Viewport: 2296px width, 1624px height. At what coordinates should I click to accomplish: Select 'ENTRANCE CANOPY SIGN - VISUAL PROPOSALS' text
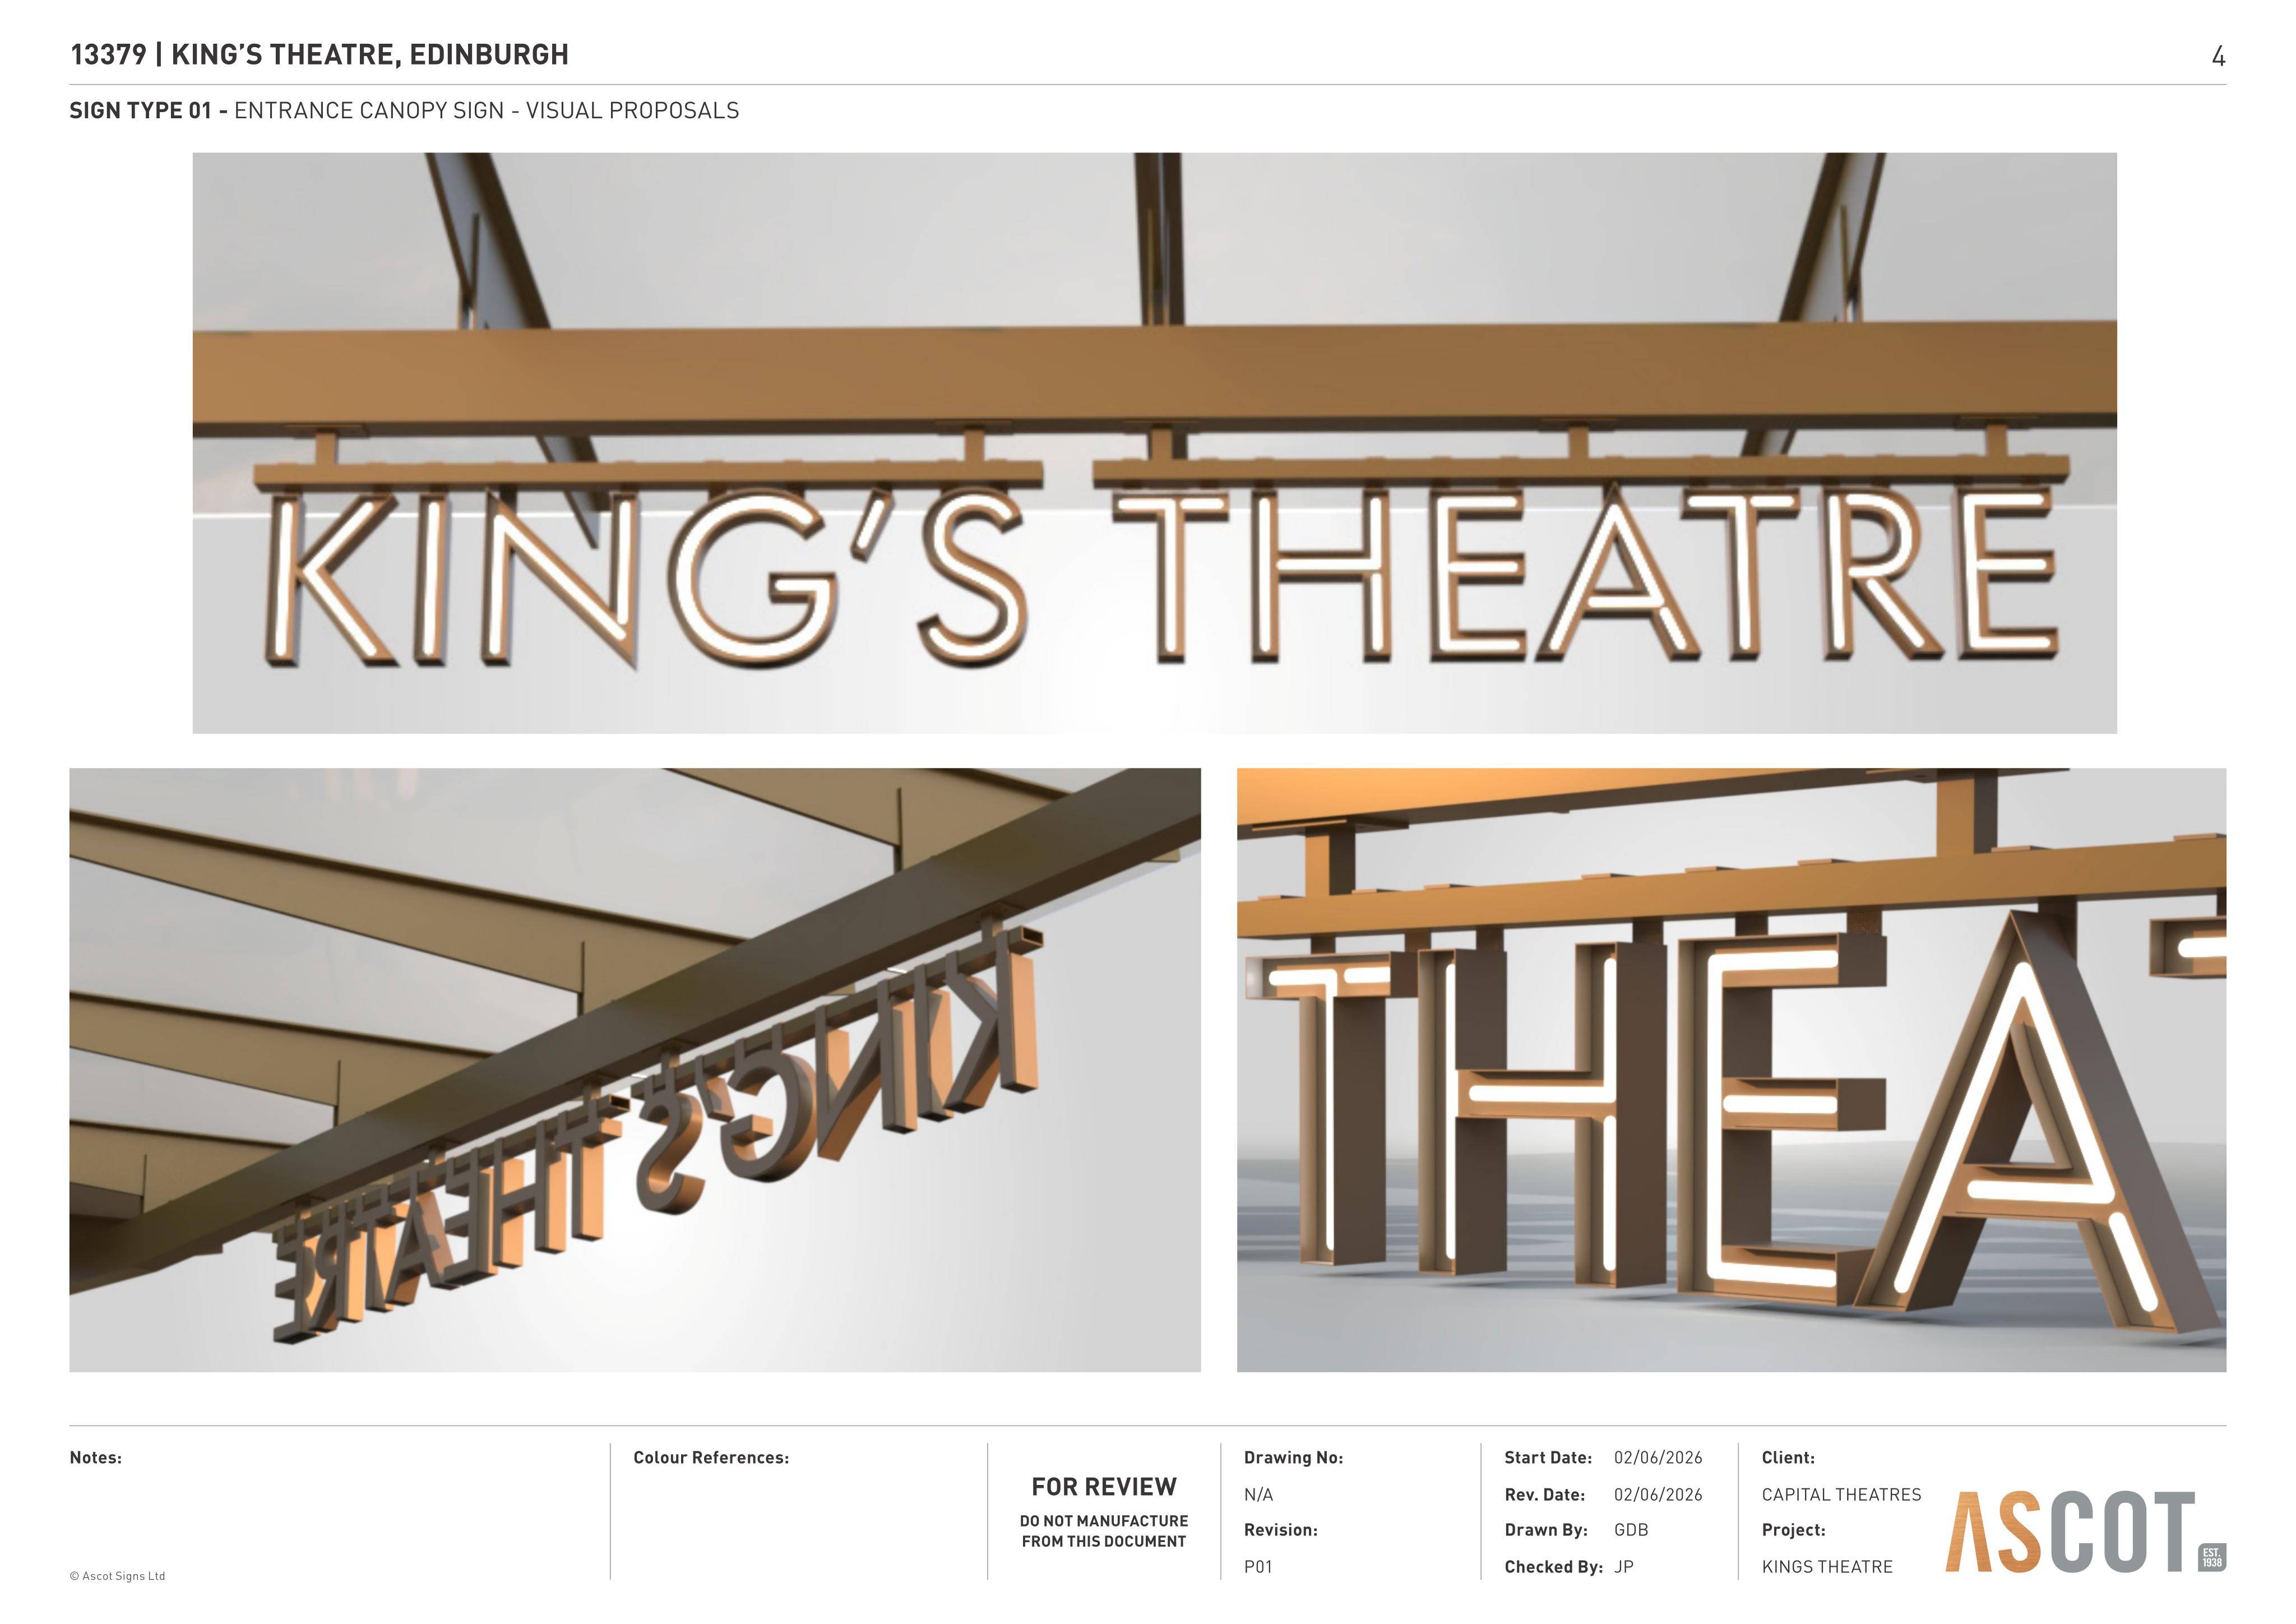click(487, 111)
